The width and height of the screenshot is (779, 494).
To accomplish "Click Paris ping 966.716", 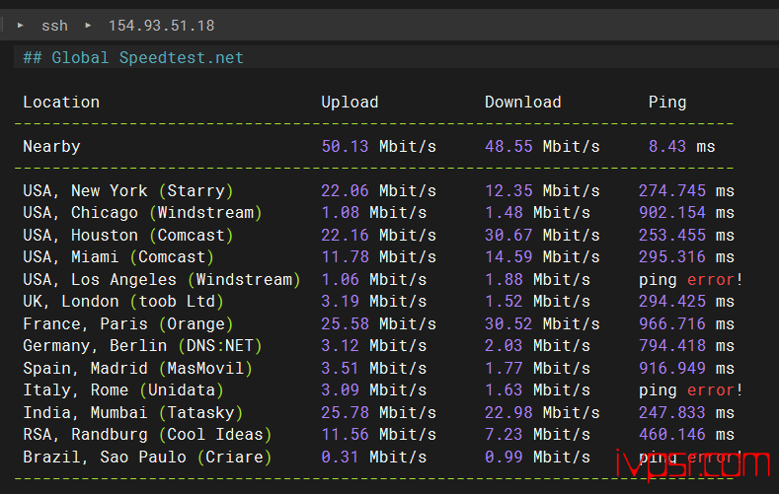I will [x=671, y=323].
